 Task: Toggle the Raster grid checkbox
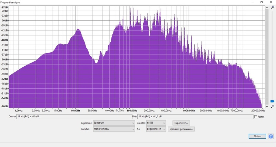point(256,117)
